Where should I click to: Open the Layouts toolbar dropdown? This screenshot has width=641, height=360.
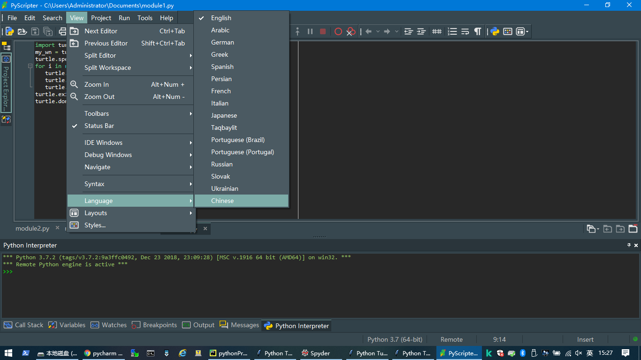tap(522, 31)
